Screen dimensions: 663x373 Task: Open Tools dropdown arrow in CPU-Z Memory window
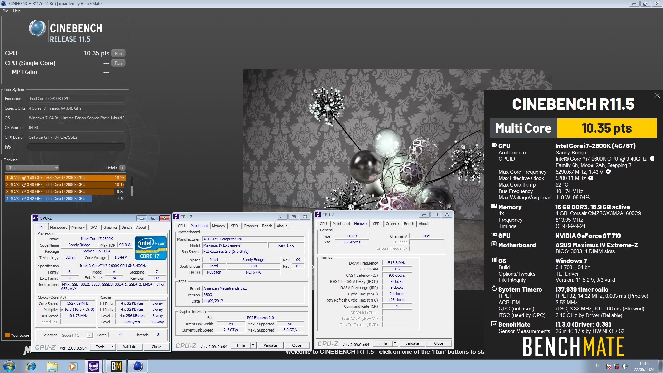tap(395, 343)
